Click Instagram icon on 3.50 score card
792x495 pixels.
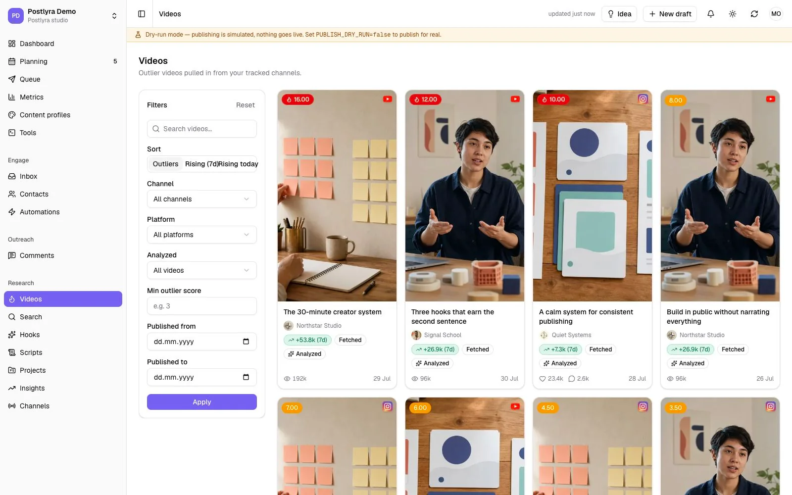771,406
